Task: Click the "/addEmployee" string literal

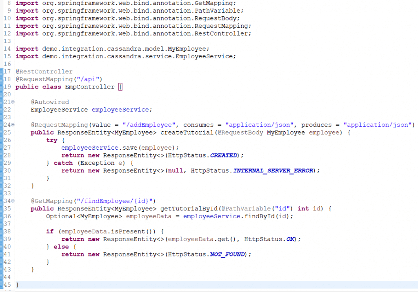Action: (149, 125)
